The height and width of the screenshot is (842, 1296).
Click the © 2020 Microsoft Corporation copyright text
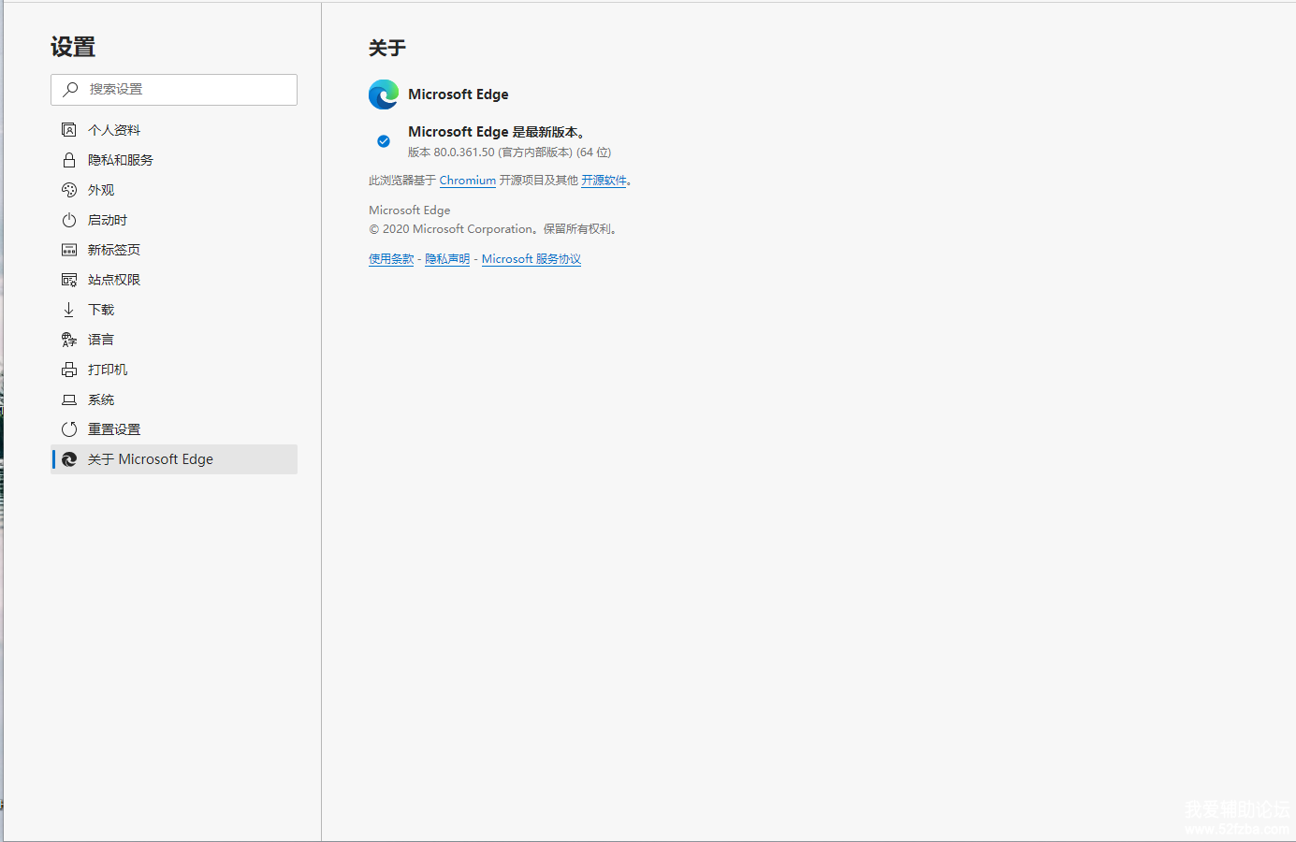click(x=493, y=229)
